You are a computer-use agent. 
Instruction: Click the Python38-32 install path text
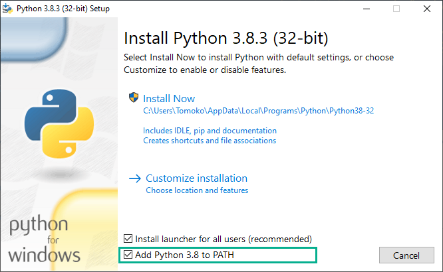tap(259, 111)
